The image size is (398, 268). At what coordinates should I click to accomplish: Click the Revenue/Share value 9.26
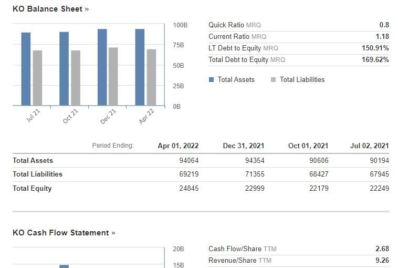coord(382,260)
